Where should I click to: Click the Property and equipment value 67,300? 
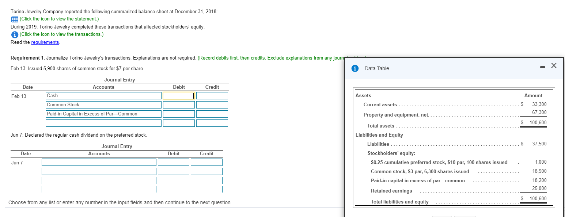click(539, 112)
